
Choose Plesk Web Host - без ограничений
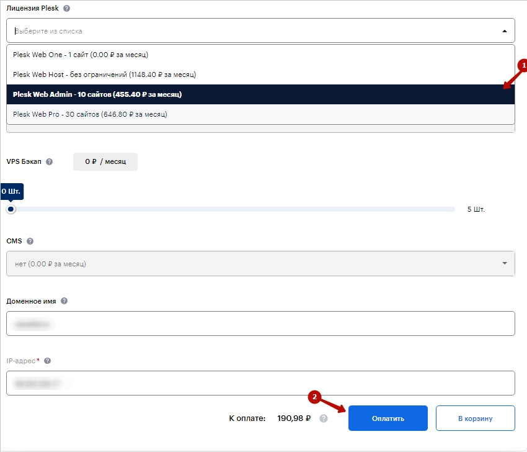tap(260, 75)
